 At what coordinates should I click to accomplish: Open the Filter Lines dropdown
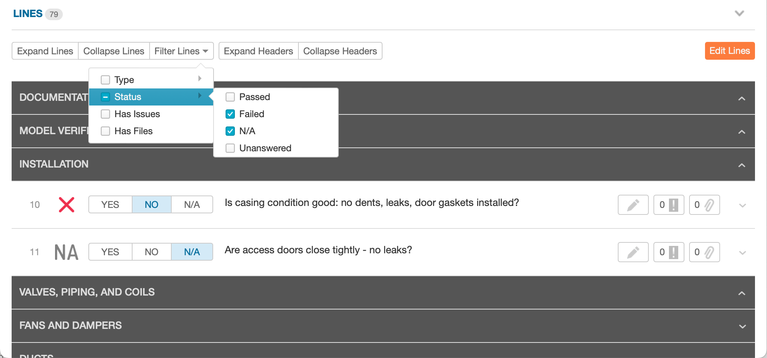pyautogui.click(x=181, y=51)
